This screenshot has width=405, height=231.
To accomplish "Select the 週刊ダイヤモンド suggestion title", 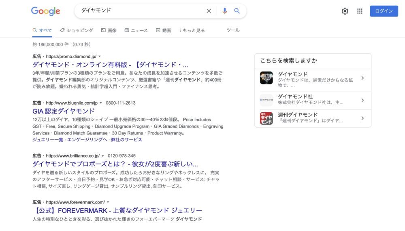I will click(298, 115).
